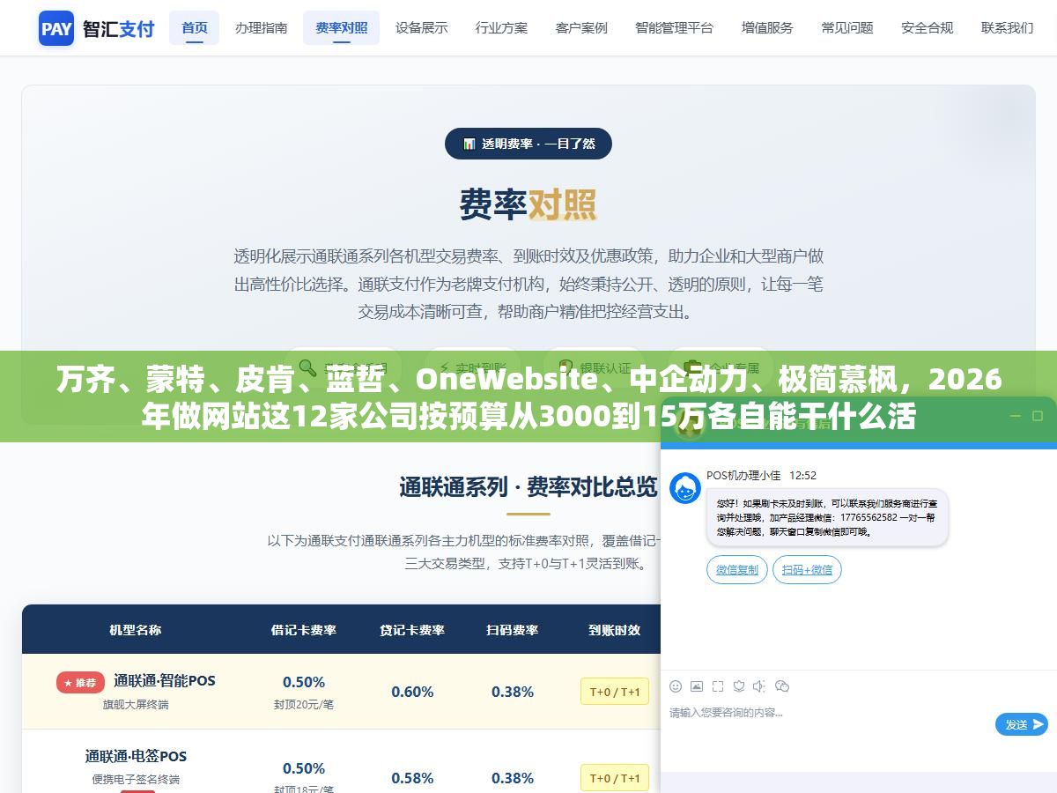Viewport: 1057px width, 793px height.
Task: Click the WeChat icon in chat toolbar
Action: pyautogui.click(x=782, y=686)
